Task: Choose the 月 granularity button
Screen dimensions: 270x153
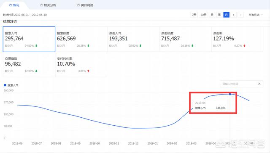Action: (226, 15)
